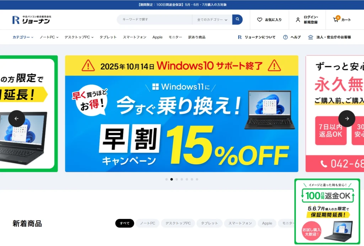
Task: Open the 訳あり商品 link
Action: coord(197,37)
